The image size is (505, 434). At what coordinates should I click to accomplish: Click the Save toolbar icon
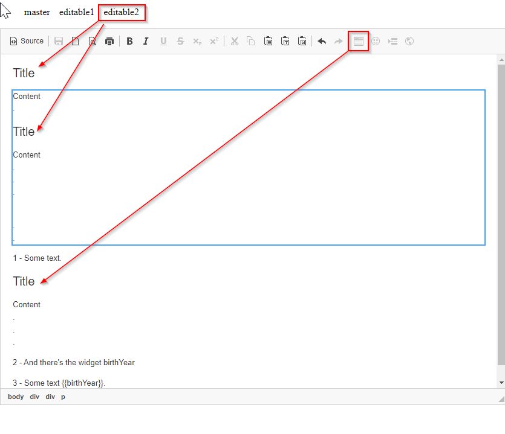pyautogui.click(x=58, y=41)
